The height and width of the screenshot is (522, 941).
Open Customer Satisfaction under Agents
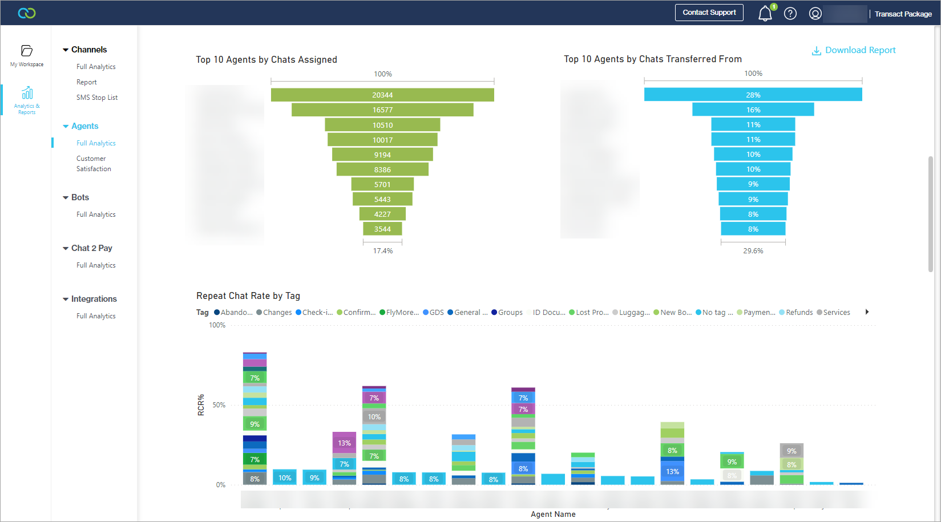tap(94, 164)
